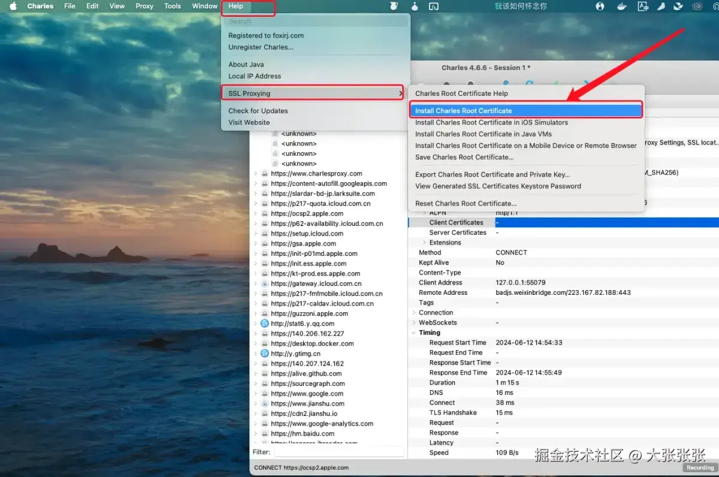The width and height of the screenshot is (719, 477).
Task: Open the Window menu
Action: [x=204, y=6]
